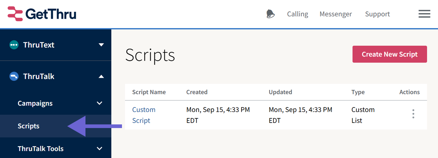Image resolution: width=438 pixels, height=158 pixels.
Task: Click the Script Name column header
Action: (x=149, y=92)
